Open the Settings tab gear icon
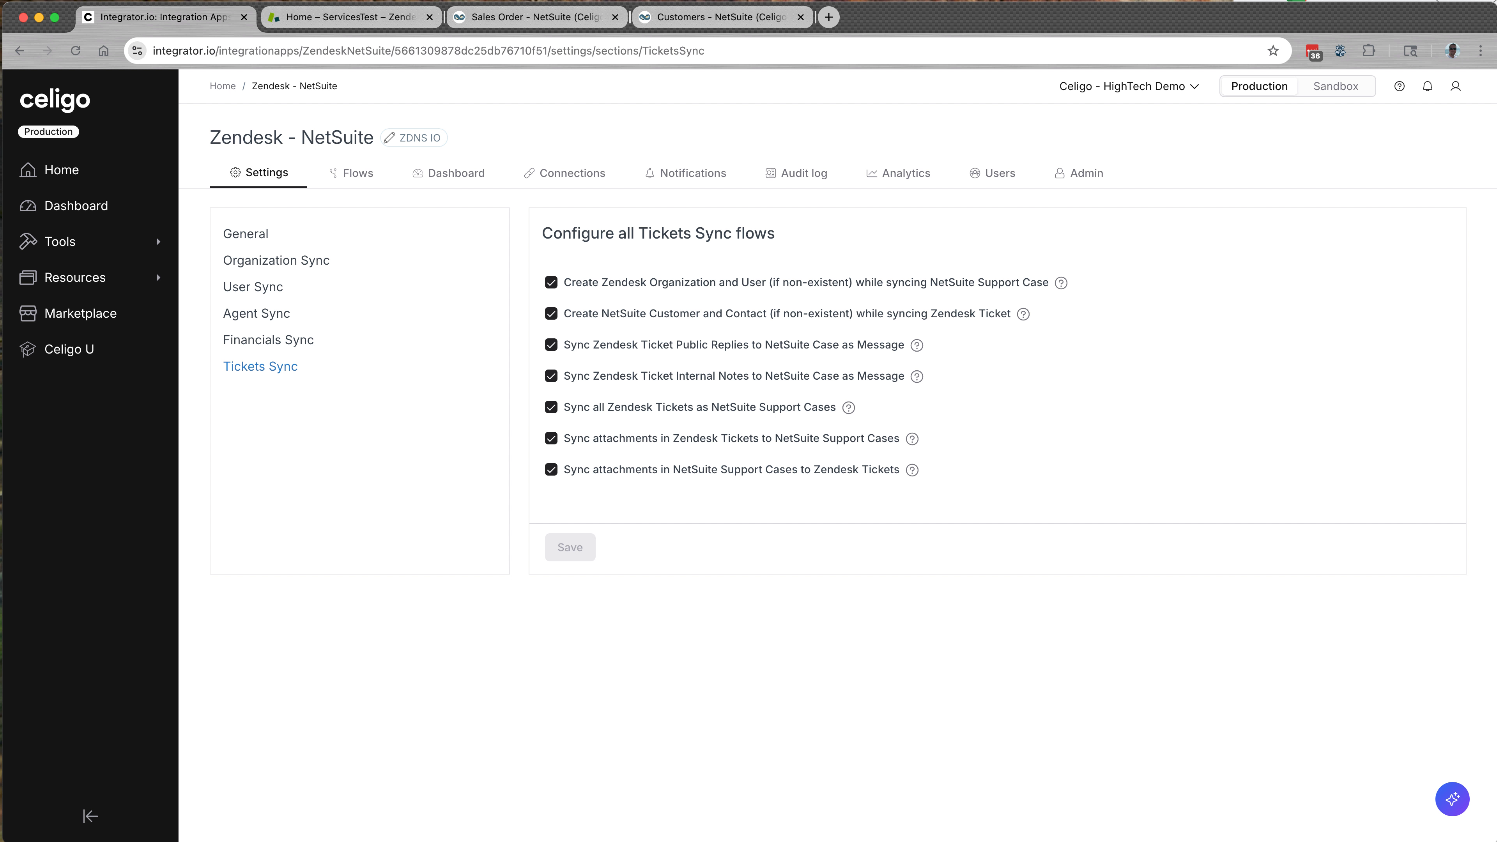 [x=236, y=173]
